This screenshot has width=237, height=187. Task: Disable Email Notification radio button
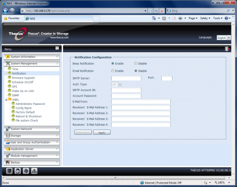[136, 71]
